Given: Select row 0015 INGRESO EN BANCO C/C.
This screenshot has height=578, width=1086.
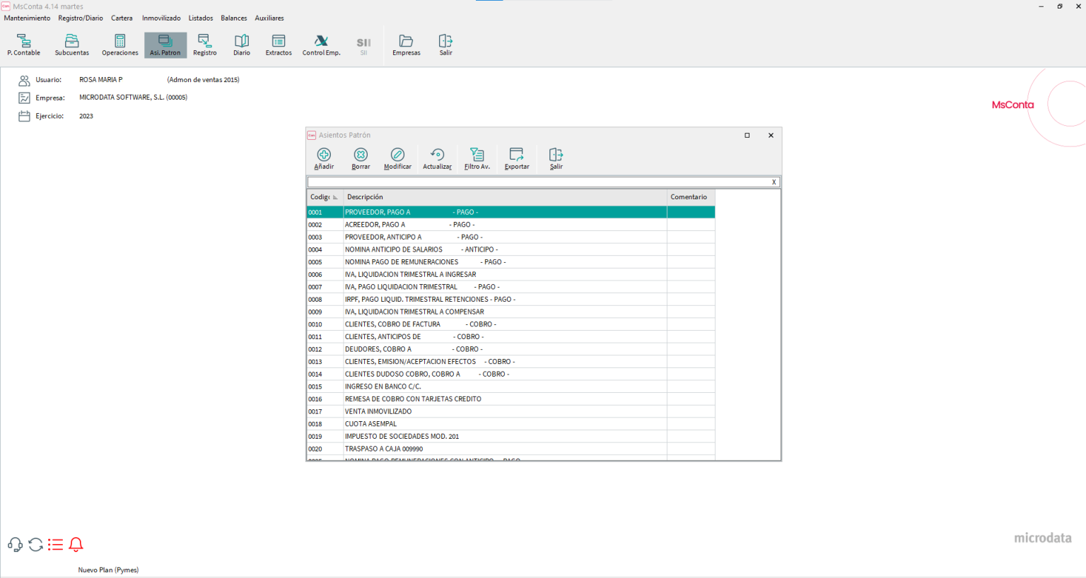Looking at the screenshot, I should point(510,387).
